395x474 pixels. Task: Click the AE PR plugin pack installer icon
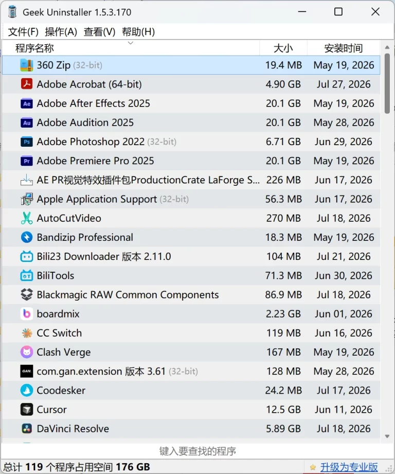pyautogui.click(x=27, y=180)
